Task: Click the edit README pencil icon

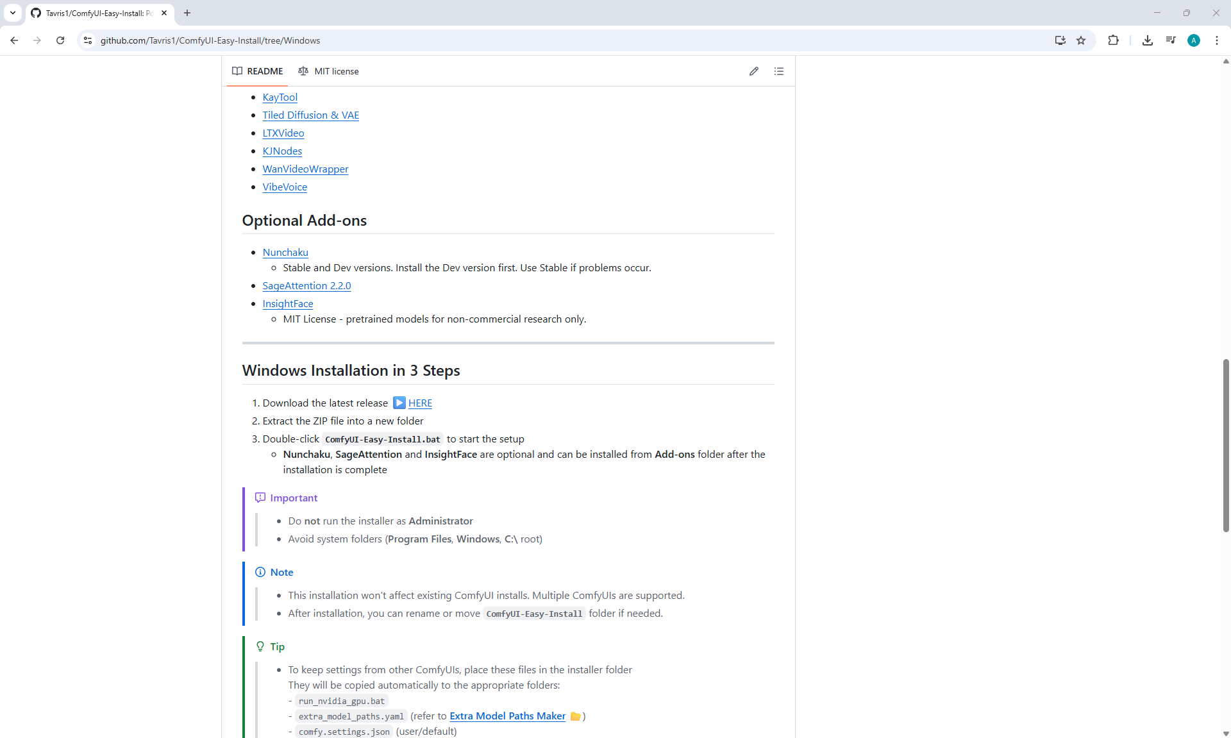Action: pyautogui.click(x=753, y=71)
